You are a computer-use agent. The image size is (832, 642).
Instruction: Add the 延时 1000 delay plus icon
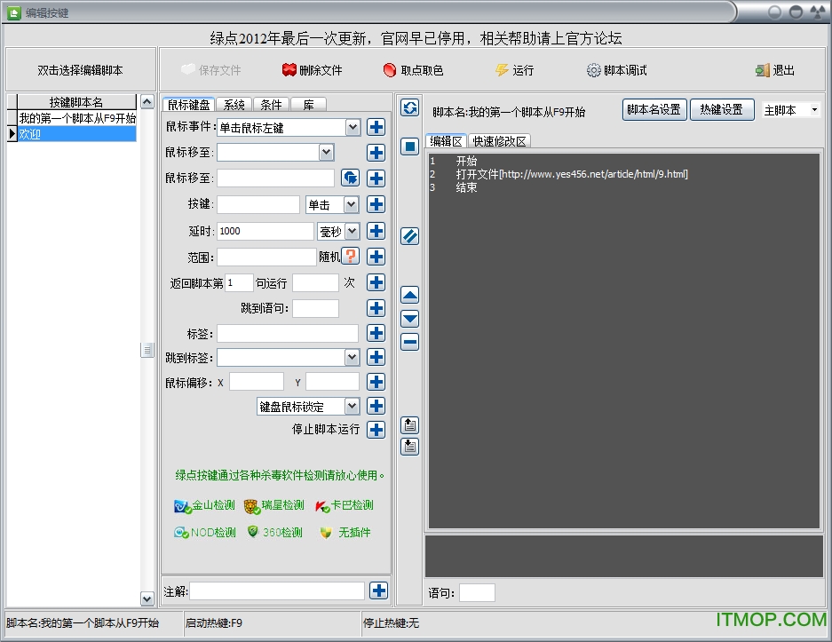click(x=376, y=231)
